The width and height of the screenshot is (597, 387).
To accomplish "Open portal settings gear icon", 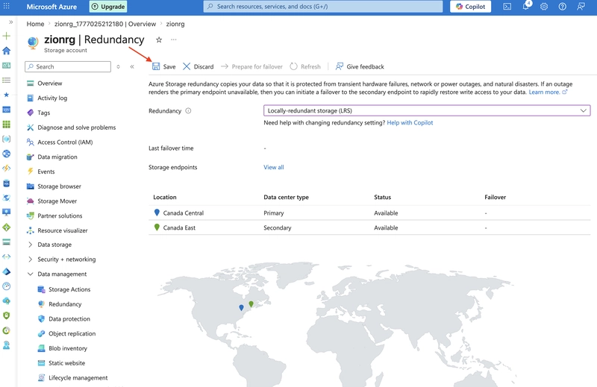I will pos(544,7).
